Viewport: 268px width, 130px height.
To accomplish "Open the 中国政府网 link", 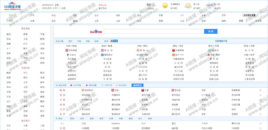I will tap(178, 59).
